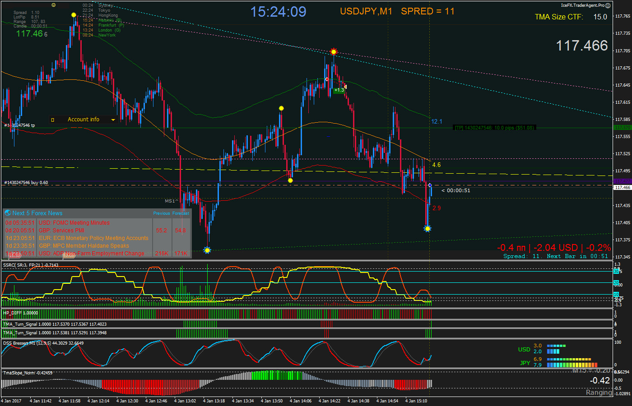Click the HP_DIFF 1.00000 indicator label
The image size is (632, 406).
20,313
